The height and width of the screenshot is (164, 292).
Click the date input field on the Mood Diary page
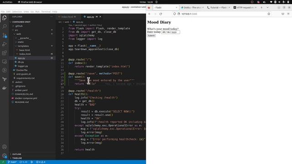point(170,32)
